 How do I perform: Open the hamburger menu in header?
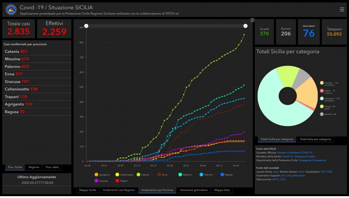click(x=342, y=10)
